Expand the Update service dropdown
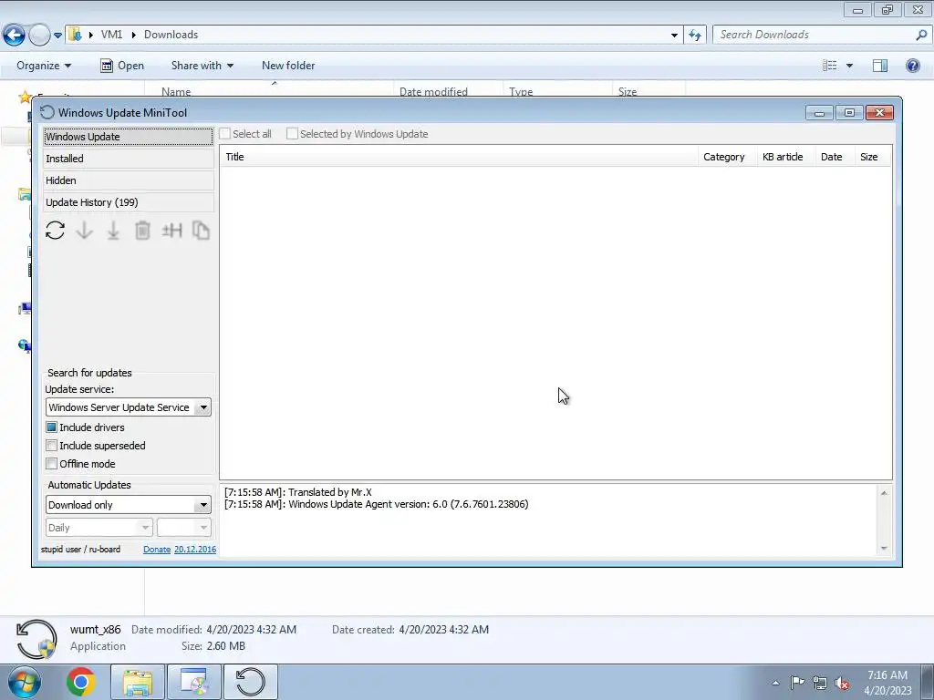 click(x=203, y=407)
